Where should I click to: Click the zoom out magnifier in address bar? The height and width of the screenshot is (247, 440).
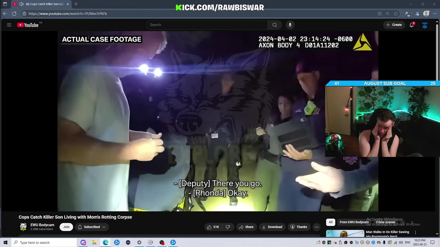[388, 14]
